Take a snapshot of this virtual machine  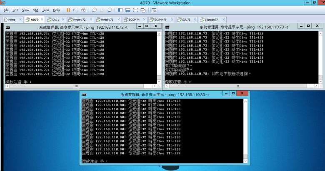[x=95, y=10]
